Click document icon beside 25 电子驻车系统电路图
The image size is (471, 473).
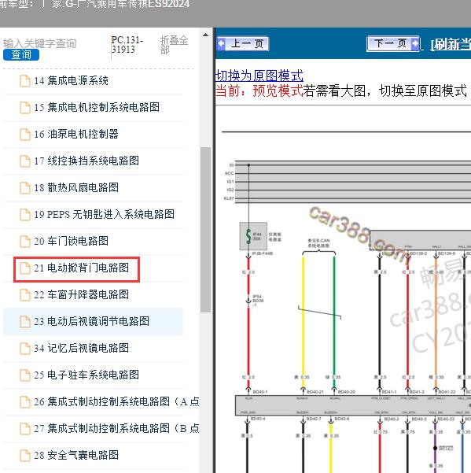tap(25, 375)
